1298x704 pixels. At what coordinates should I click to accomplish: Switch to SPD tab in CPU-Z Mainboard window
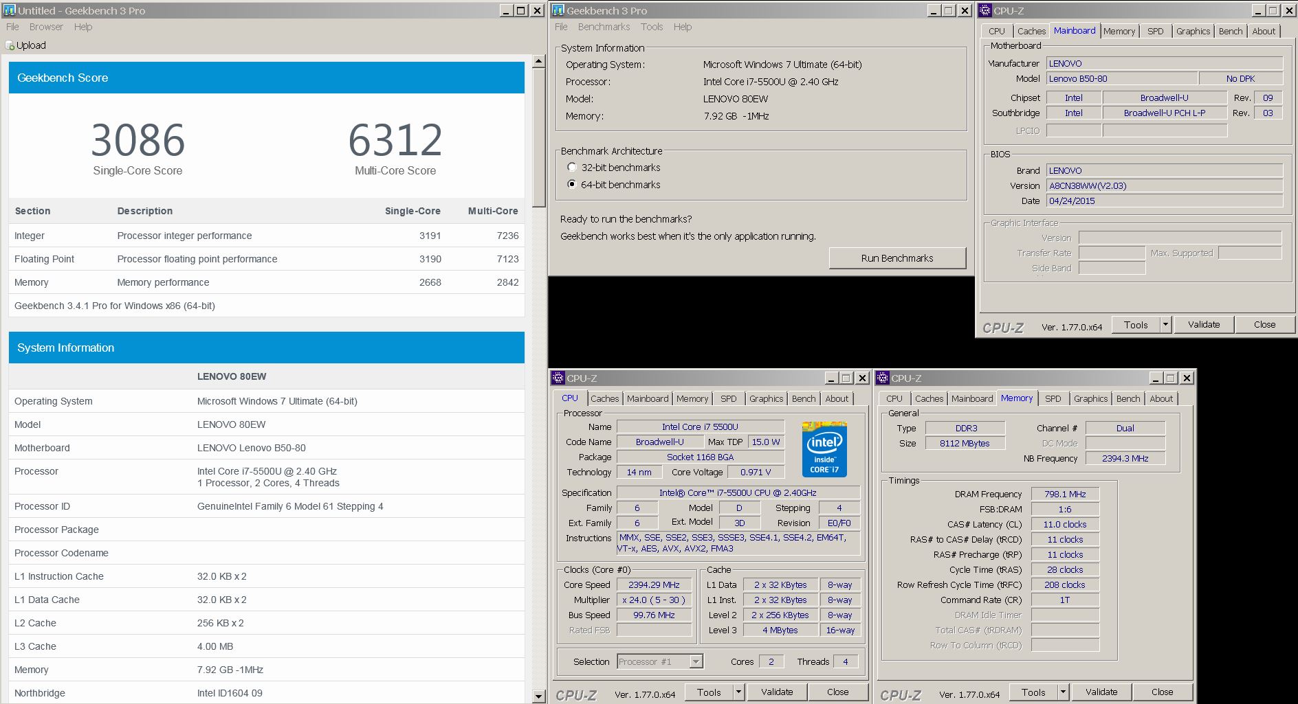pos(1156,31)
